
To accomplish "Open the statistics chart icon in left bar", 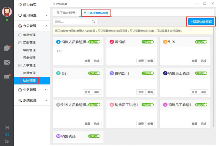I will (7, 77).
